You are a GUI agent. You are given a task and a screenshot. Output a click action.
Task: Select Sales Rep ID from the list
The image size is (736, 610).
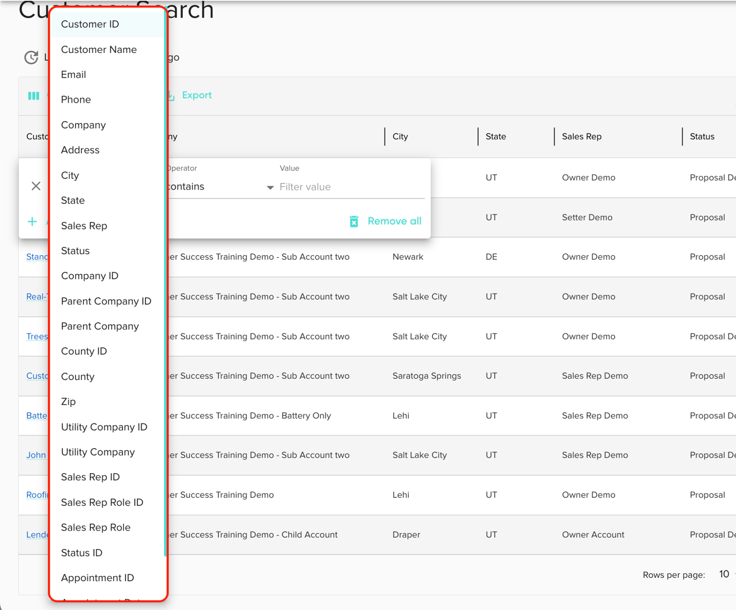[x=108, y=477]
